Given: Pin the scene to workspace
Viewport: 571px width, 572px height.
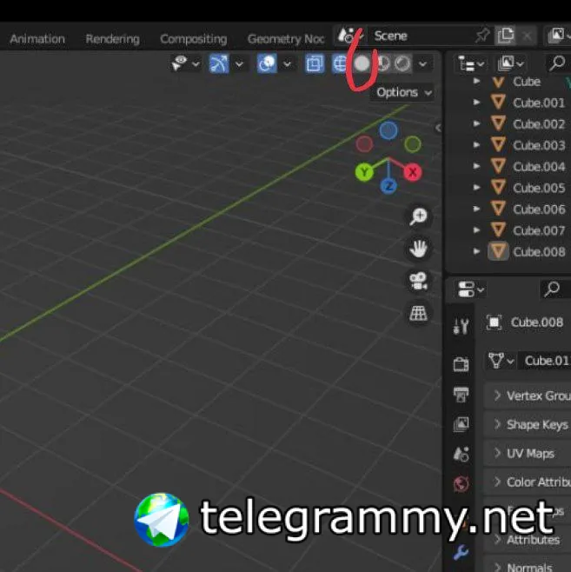Looking at the screenshot, I should click(482, 36).
